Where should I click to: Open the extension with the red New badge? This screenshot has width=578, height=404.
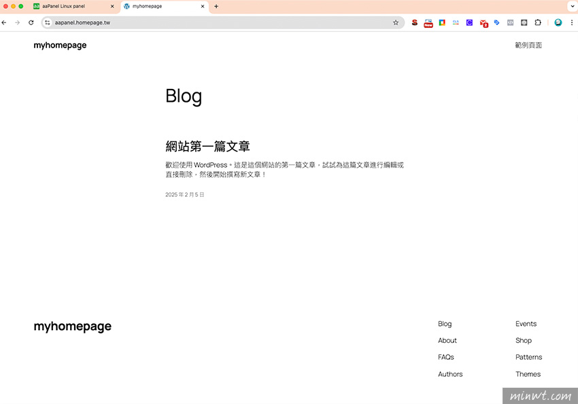click(x=428, y=23)
